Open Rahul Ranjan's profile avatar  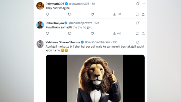40,25
